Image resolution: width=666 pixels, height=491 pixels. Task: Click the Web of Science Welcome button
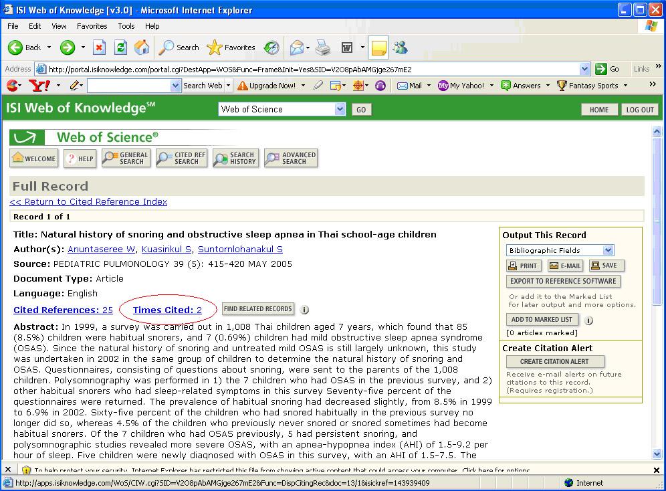(x=34, y=159)
